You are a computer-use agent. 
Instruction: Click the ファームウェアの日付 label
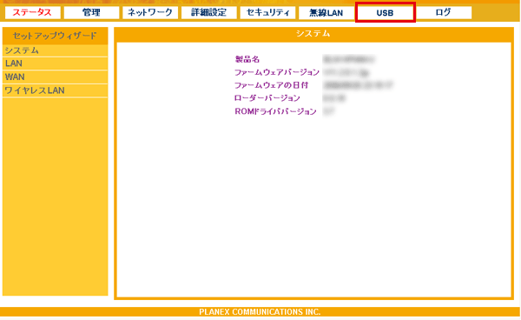point(272,85)
